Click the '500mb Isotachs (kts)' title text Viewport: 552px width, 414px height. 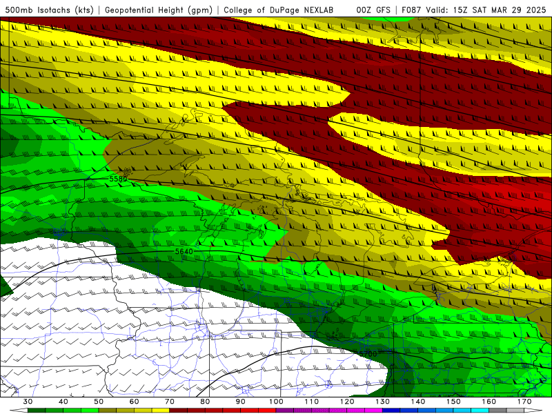(49, 10)
